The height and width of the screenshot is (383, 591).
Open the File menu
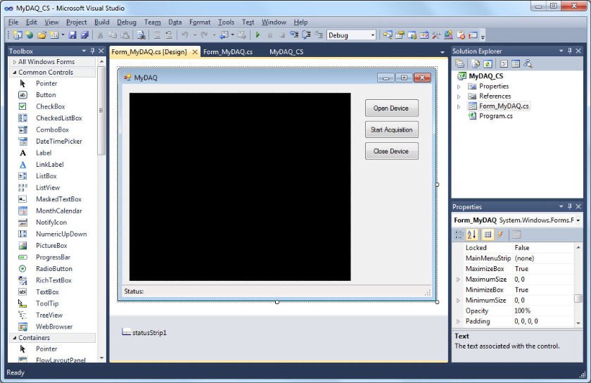tap(13, 23)
